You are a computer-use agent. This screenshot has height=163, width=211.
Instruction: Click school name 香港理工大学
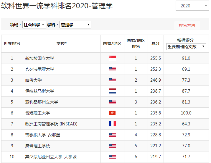(37, 113)
